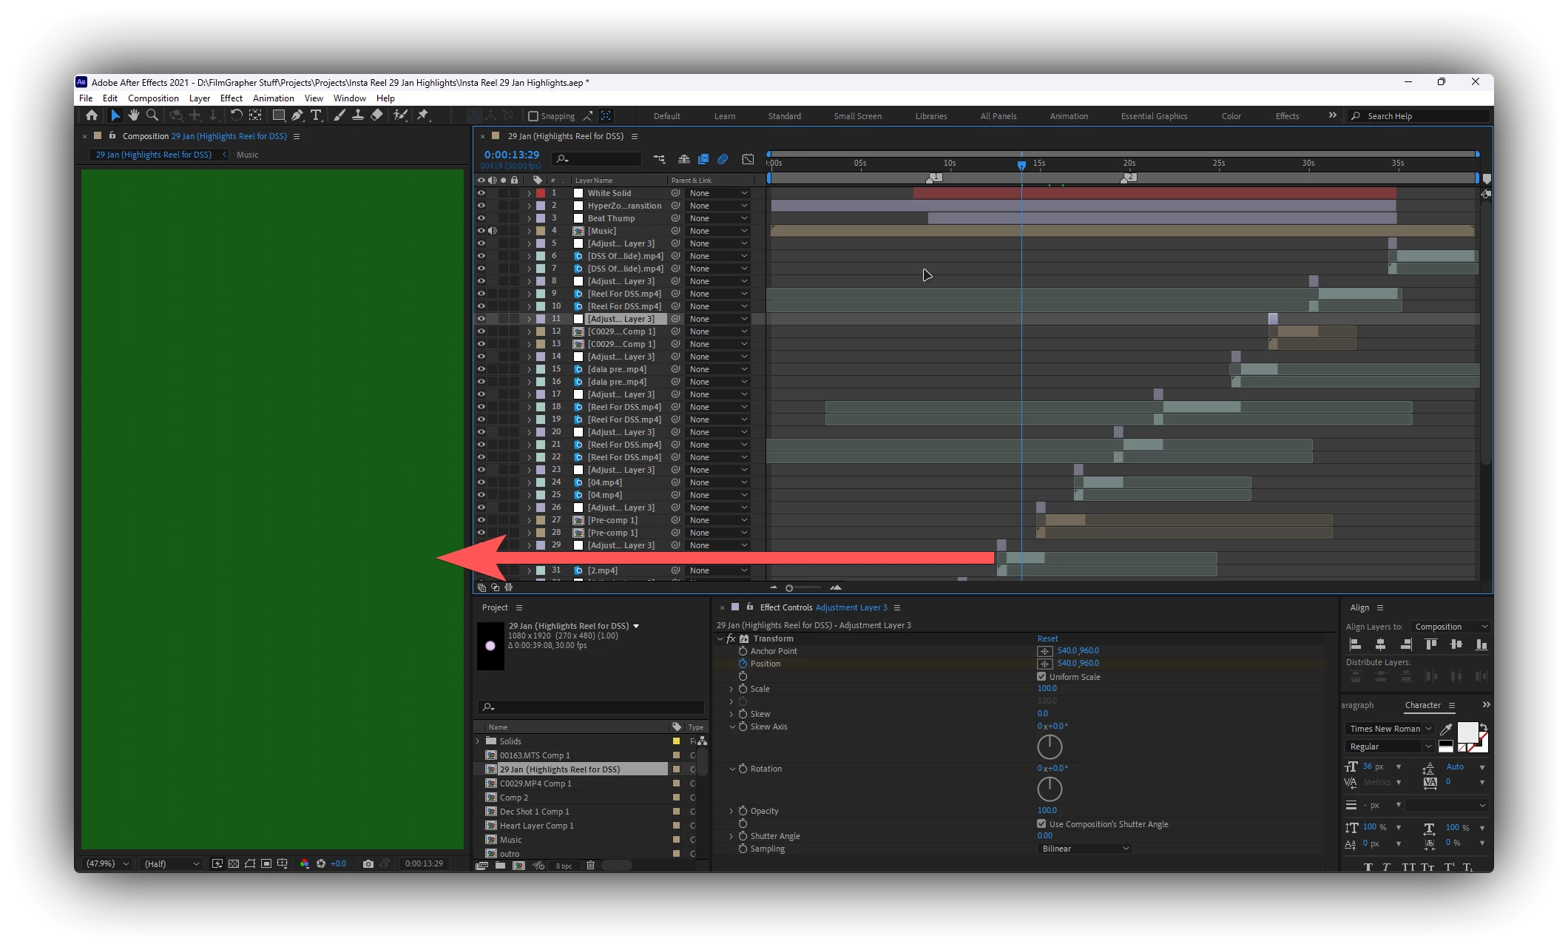Select the Pen tool
1568x947 pixels.
297,115
